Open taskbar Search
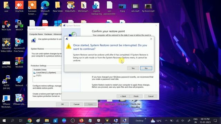221x124 pixels. [12, 121]
